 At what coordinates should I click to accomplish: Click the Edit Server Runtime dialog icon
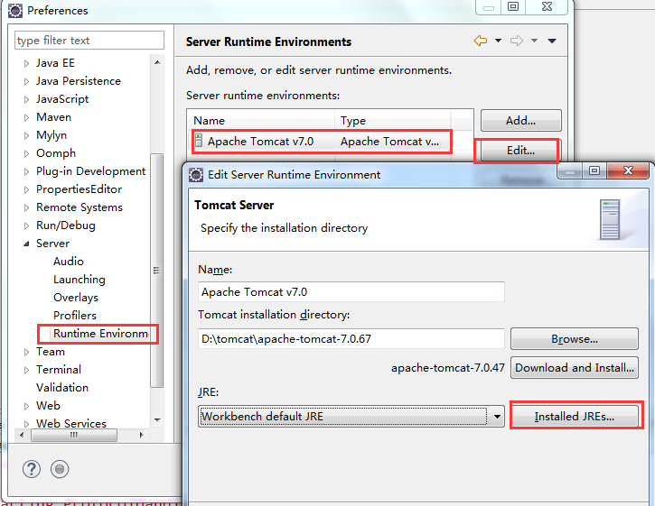pos(196,174)
